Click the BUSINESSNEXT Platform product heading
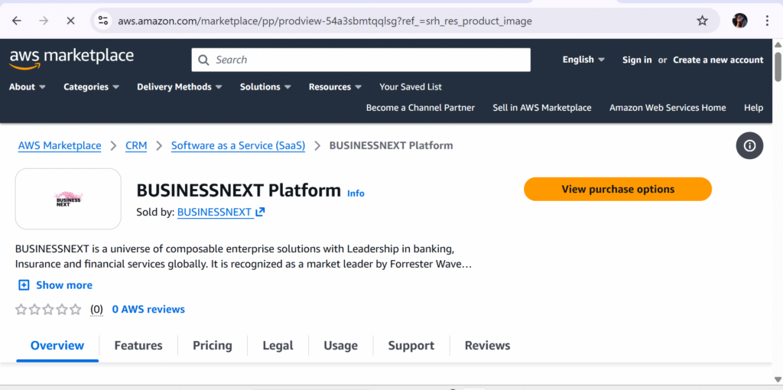This screenshot has height=390, width=783. [x=239, y=190]
